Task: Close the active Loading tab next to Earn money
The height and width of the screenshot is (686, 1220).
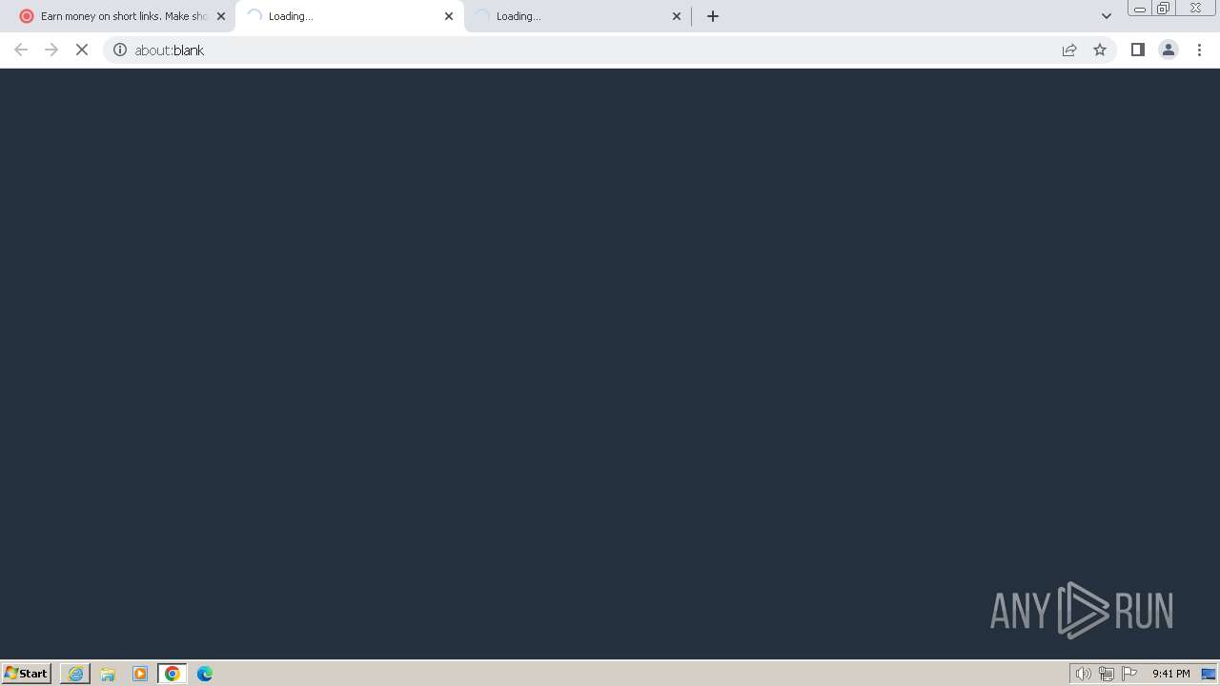Action: (449, 16)
